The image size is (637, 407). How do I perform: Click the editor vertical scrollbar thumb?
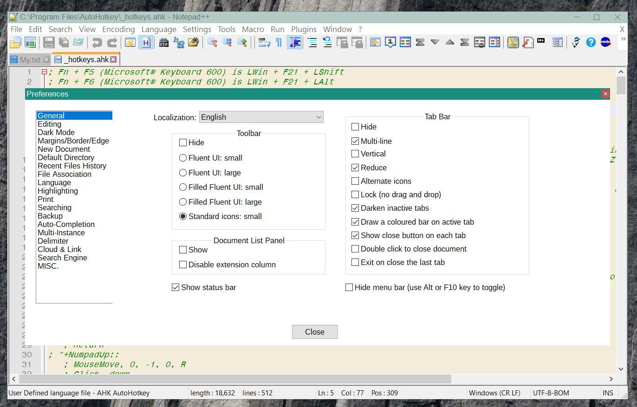[x=621, y=85]
